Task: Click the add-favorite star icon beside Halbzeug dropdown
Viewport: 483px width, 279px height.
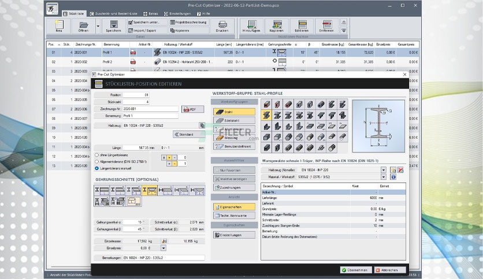Action: coord(393,170)
